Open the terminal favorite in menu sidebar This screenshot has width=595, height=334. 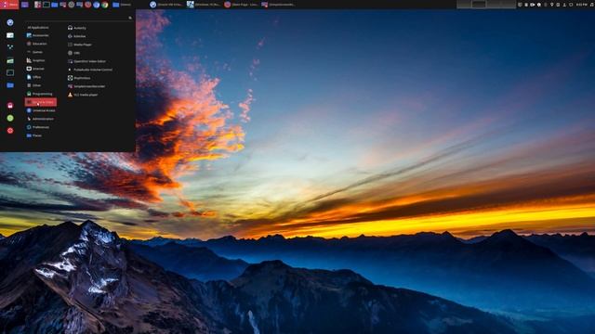pos(10,72)
